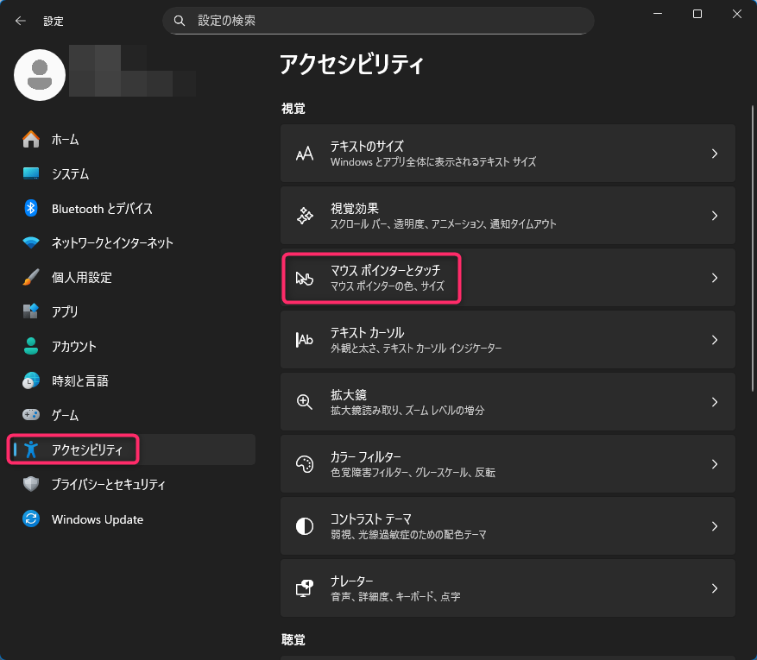Click the back arrow in the title bar
Image resolution: width=757 pixels, height=660 pixels.
[21, 21]
